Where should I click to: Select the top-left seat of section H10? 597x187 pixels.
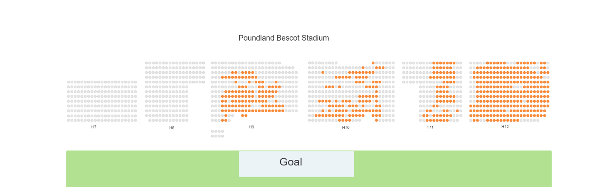pyautogui.click(x=309, y=63)
